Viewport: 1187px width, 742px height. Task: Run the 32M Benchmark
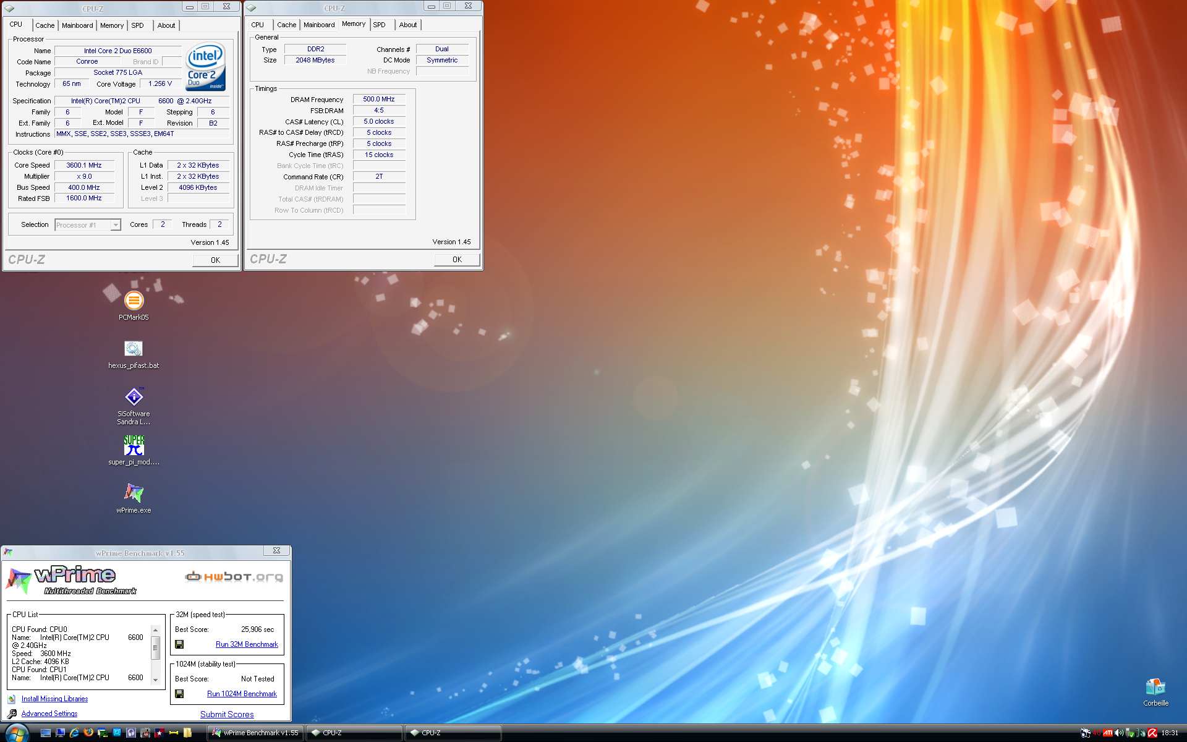point(247,644)
